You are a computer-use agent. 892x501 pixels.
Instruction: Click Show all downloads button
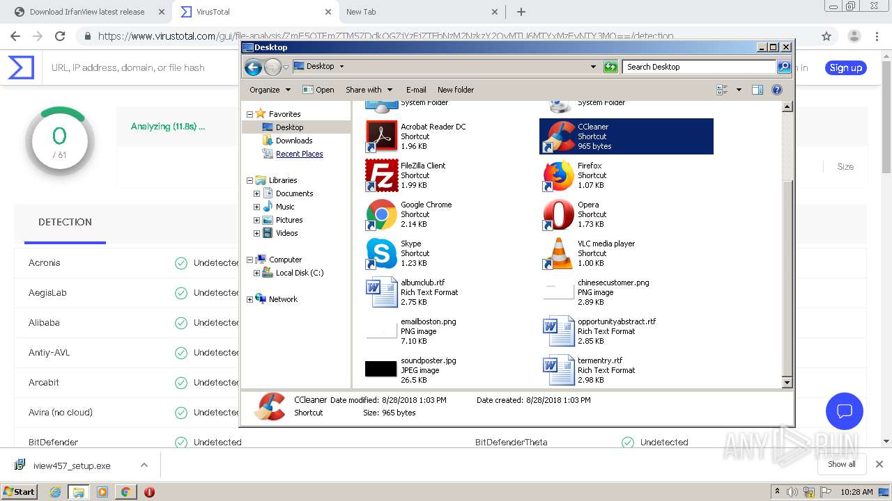coord(841,464)
